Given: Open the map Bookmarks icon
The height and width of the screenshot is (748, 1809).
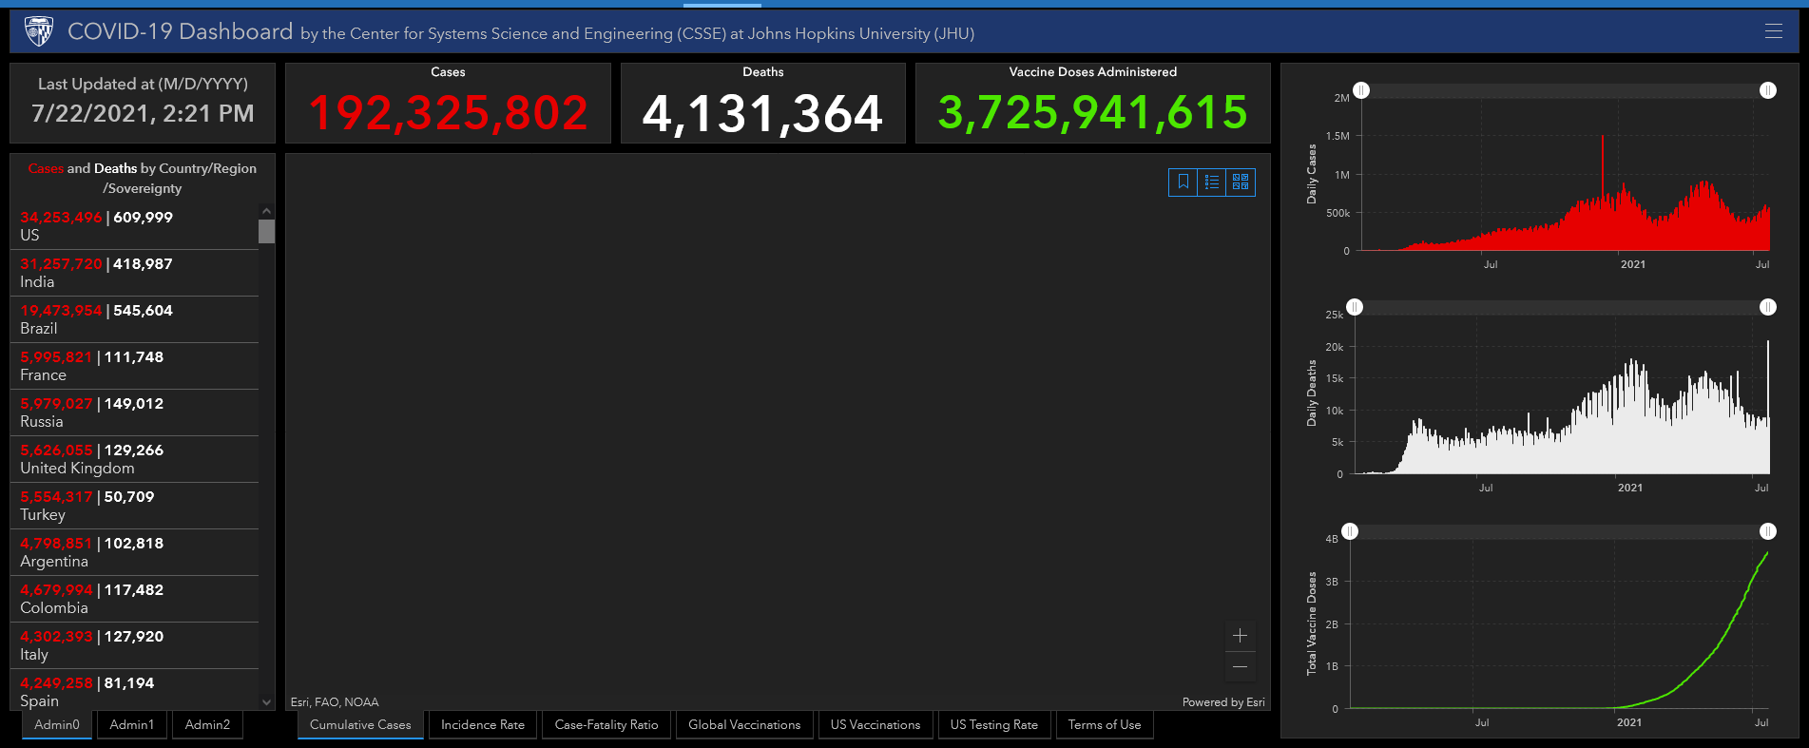Looking at the screenshot, I should pos(1184,182).
